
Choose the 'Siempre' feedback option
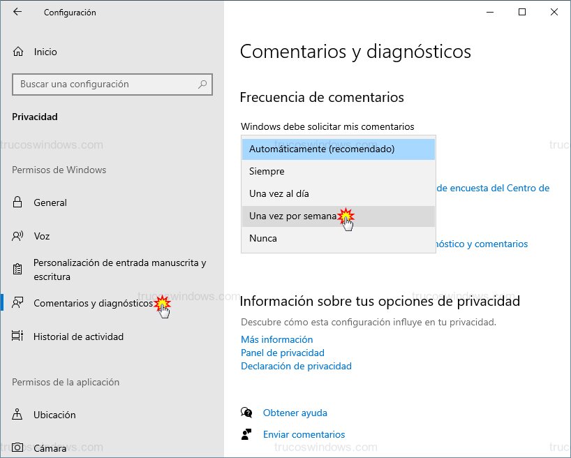266,171
